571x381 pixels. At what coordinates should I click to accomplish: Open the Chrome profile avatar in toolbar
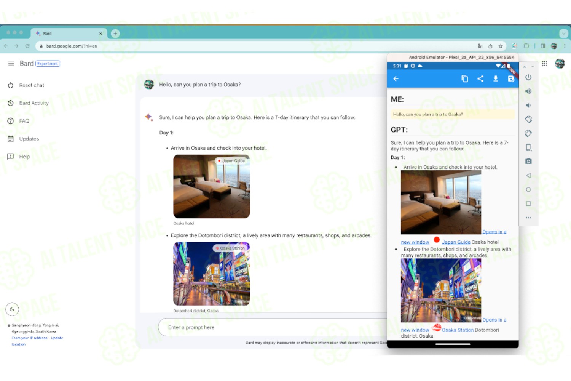tap(554, 46)
